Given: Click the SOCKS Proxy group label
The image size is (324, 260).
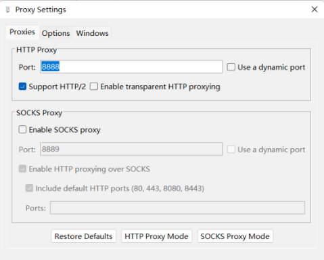Looking at the screenshot, I should point(39,113).
